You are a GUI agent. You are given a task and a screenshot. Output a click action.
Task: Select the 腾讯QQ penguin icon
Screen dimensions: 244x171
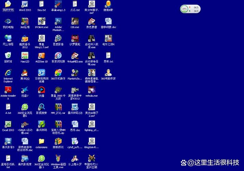tap(25, 73)
